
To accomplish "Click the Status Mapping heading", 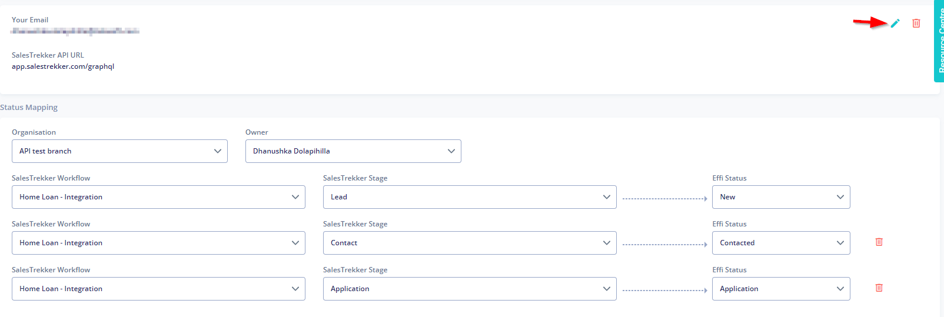I will pos(29,108).
